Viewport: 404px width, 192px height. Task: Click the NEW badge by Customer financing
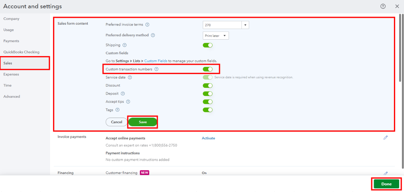(x=144, y=173)
